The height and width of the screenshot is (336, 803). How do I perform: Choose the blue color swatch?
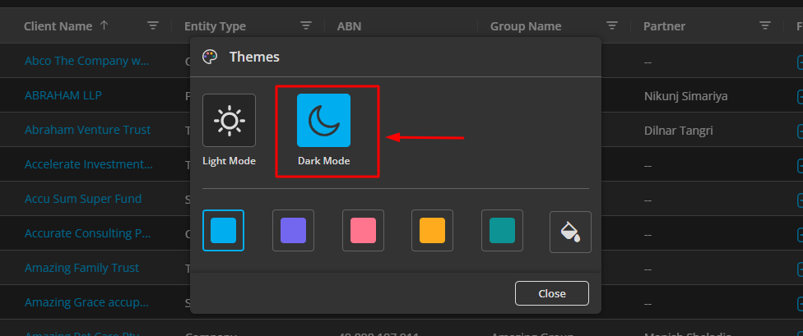[x=223, y=230]
